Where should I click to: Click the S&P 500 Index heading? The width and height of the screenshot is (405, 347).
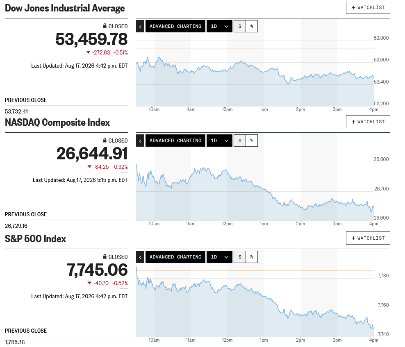tap(35, 239)
